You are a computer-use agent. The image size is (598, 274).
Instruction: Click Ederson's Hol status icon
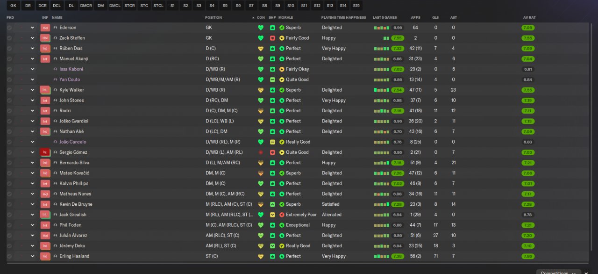click(x=45, y=28)
